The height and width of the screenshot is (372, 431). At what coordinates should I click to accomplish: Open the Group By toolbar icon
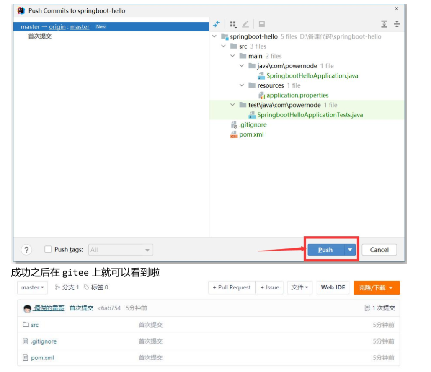[x=233, y=24]
